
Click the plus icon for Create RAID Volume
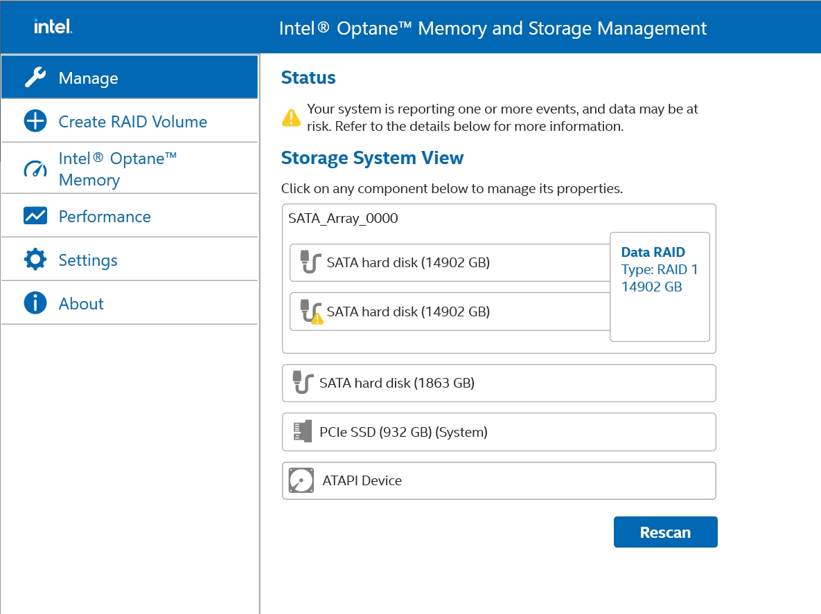pos(35,121)
